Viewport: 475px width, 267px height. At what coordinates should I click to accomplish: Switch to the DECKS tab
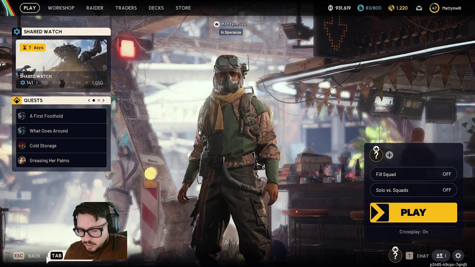pyautogui.click(x=156, y=8)
